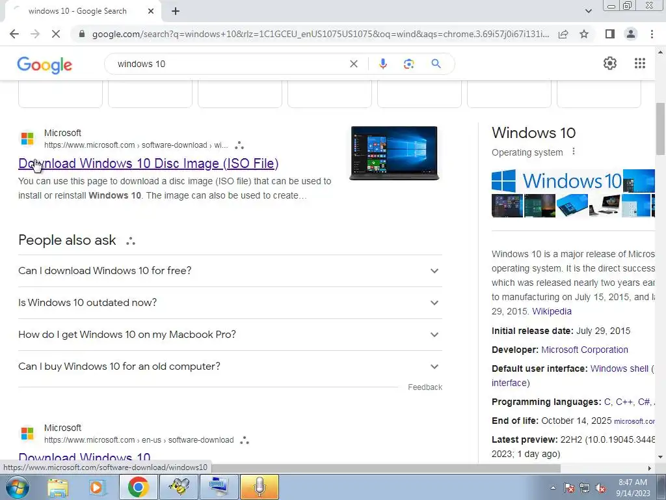The height and width of the screenshot is (500, 666).
Task: Expand 'Can I buy Windows 10 for an old computer?'
Action: point(230,367)
